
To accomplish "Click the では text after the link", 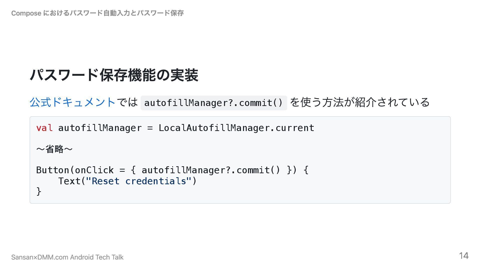I will coord(127,102).
